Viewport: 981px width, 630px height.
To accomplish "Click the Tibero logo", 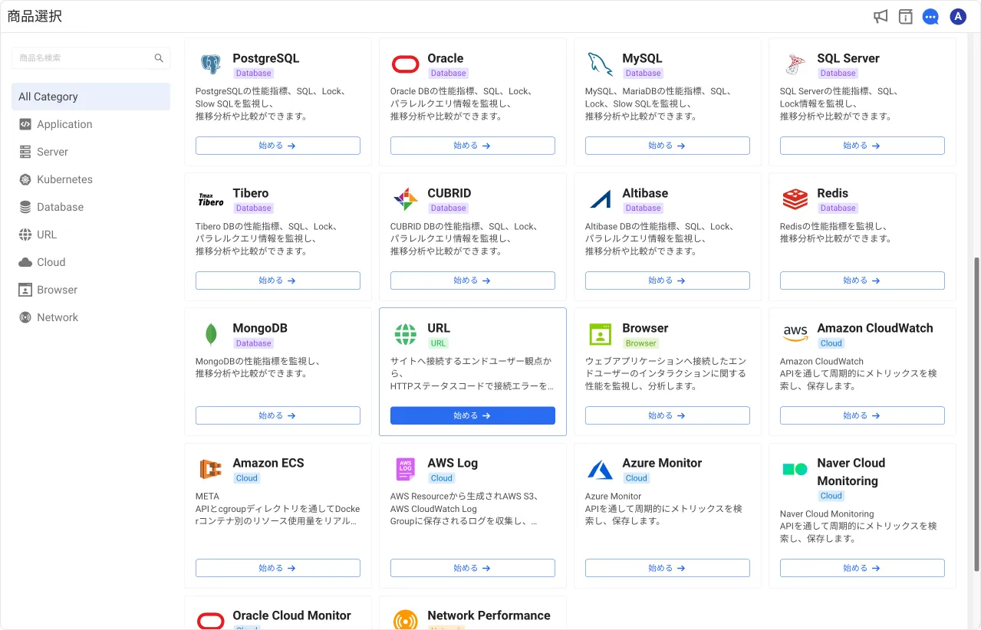I will point(210,199).
